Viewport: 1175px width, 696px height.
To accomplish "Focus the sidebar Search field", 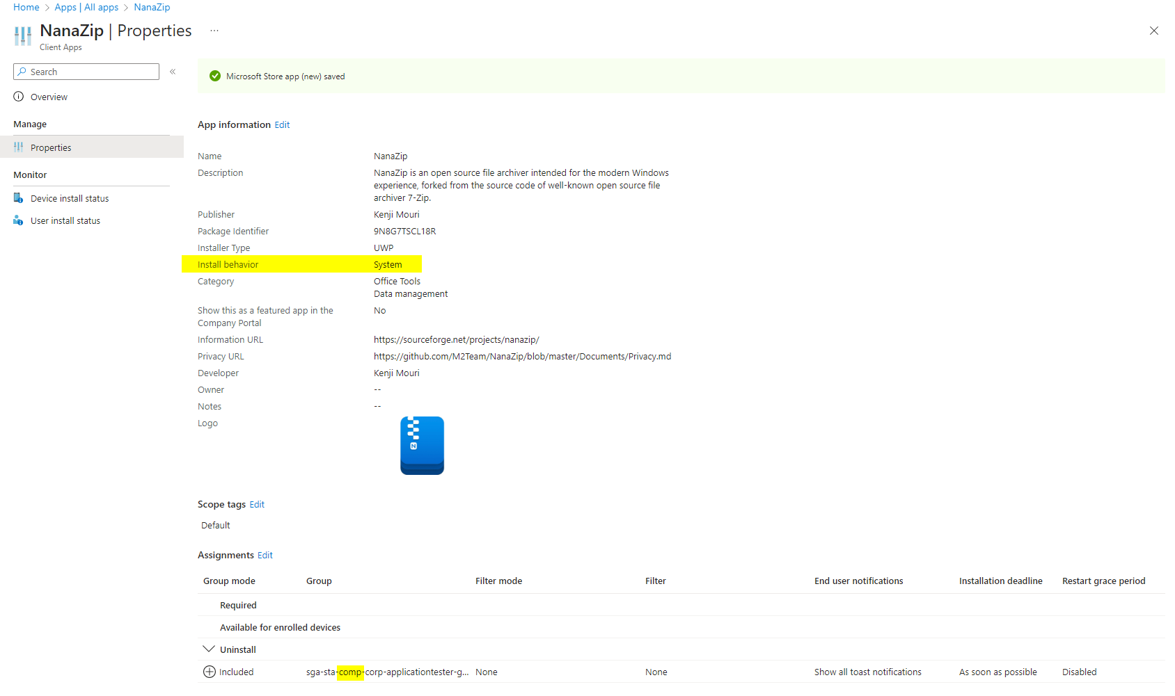I will point(86,72).
